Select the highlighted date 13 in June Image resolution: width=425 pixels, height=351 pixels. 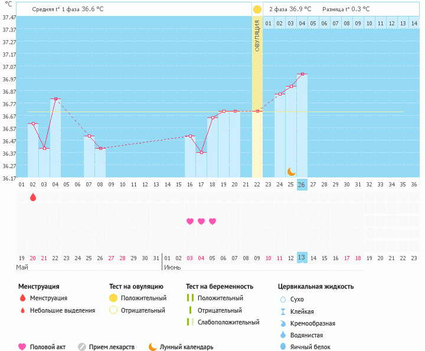302,258
